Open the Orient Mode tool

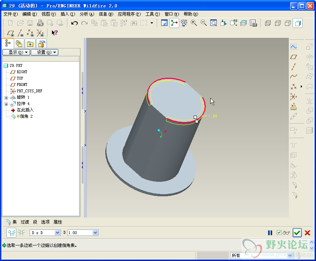point(184,23)
